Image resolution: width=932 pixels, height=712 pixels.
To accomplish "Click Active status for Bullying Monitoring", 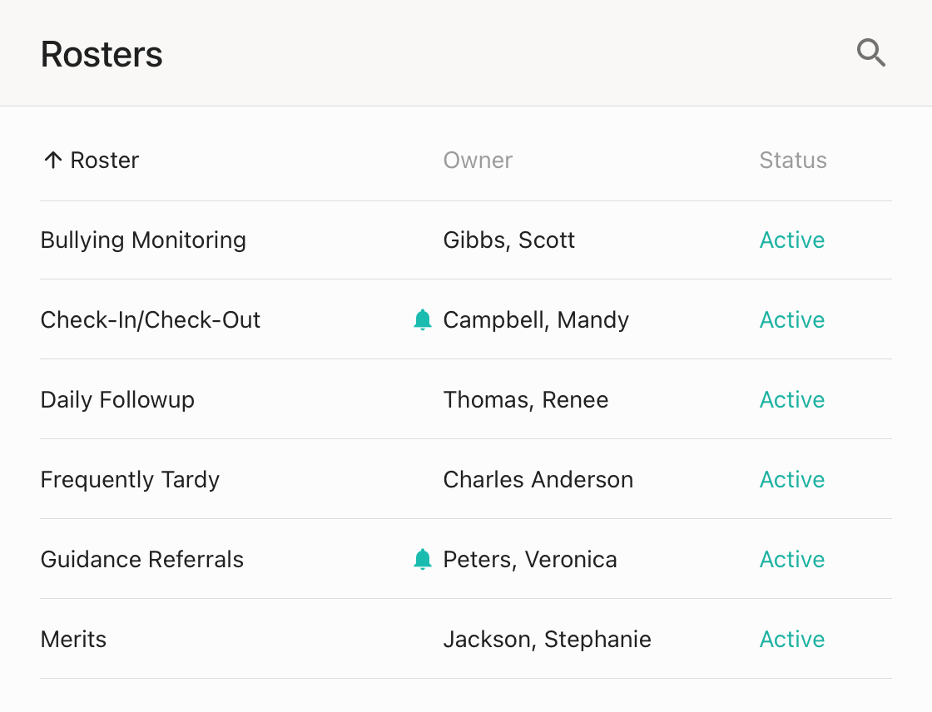I will tap(791, 240).
